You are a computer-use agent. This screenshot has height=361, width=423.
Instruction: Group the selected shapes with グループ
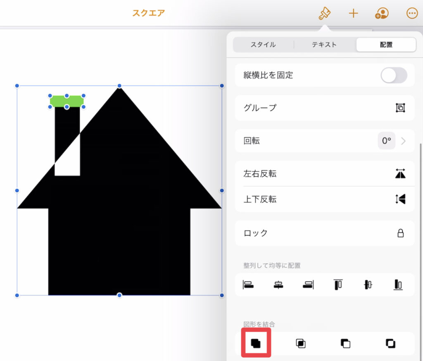click(325, 108)
